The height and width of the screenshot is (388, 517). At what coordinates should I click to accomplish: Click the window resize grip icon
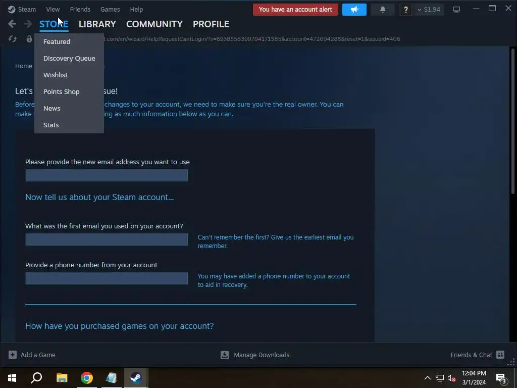(x=511, y=363)
